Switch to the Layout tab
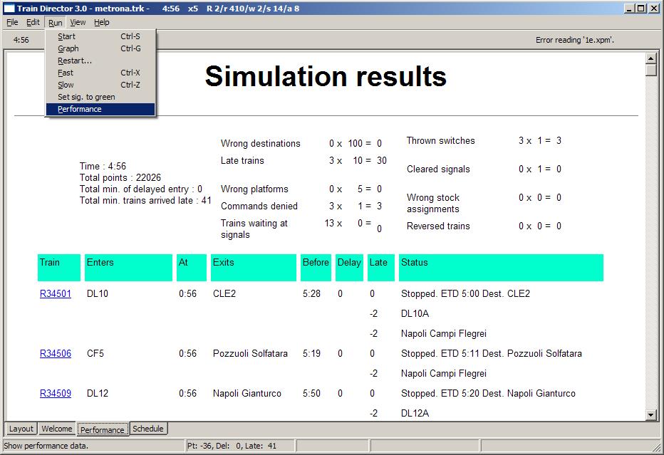 click(21, 429)
